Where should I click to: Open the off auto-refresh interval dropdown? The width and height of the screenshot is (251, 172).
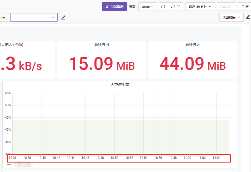[x=175, y=6]
